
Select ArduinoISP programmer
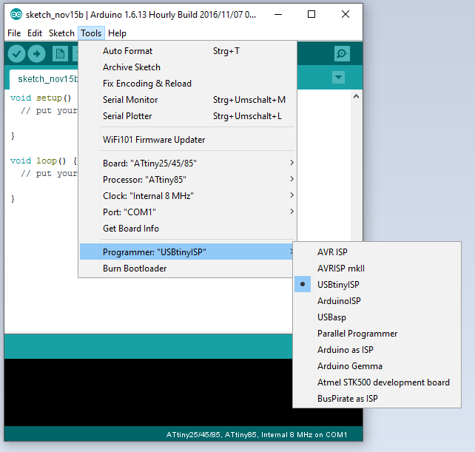(377, 301)
